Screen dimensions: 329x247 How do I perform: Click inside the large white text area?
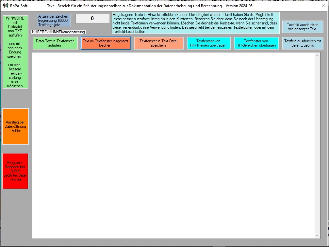pyautogui.click(x=173, y=145)
